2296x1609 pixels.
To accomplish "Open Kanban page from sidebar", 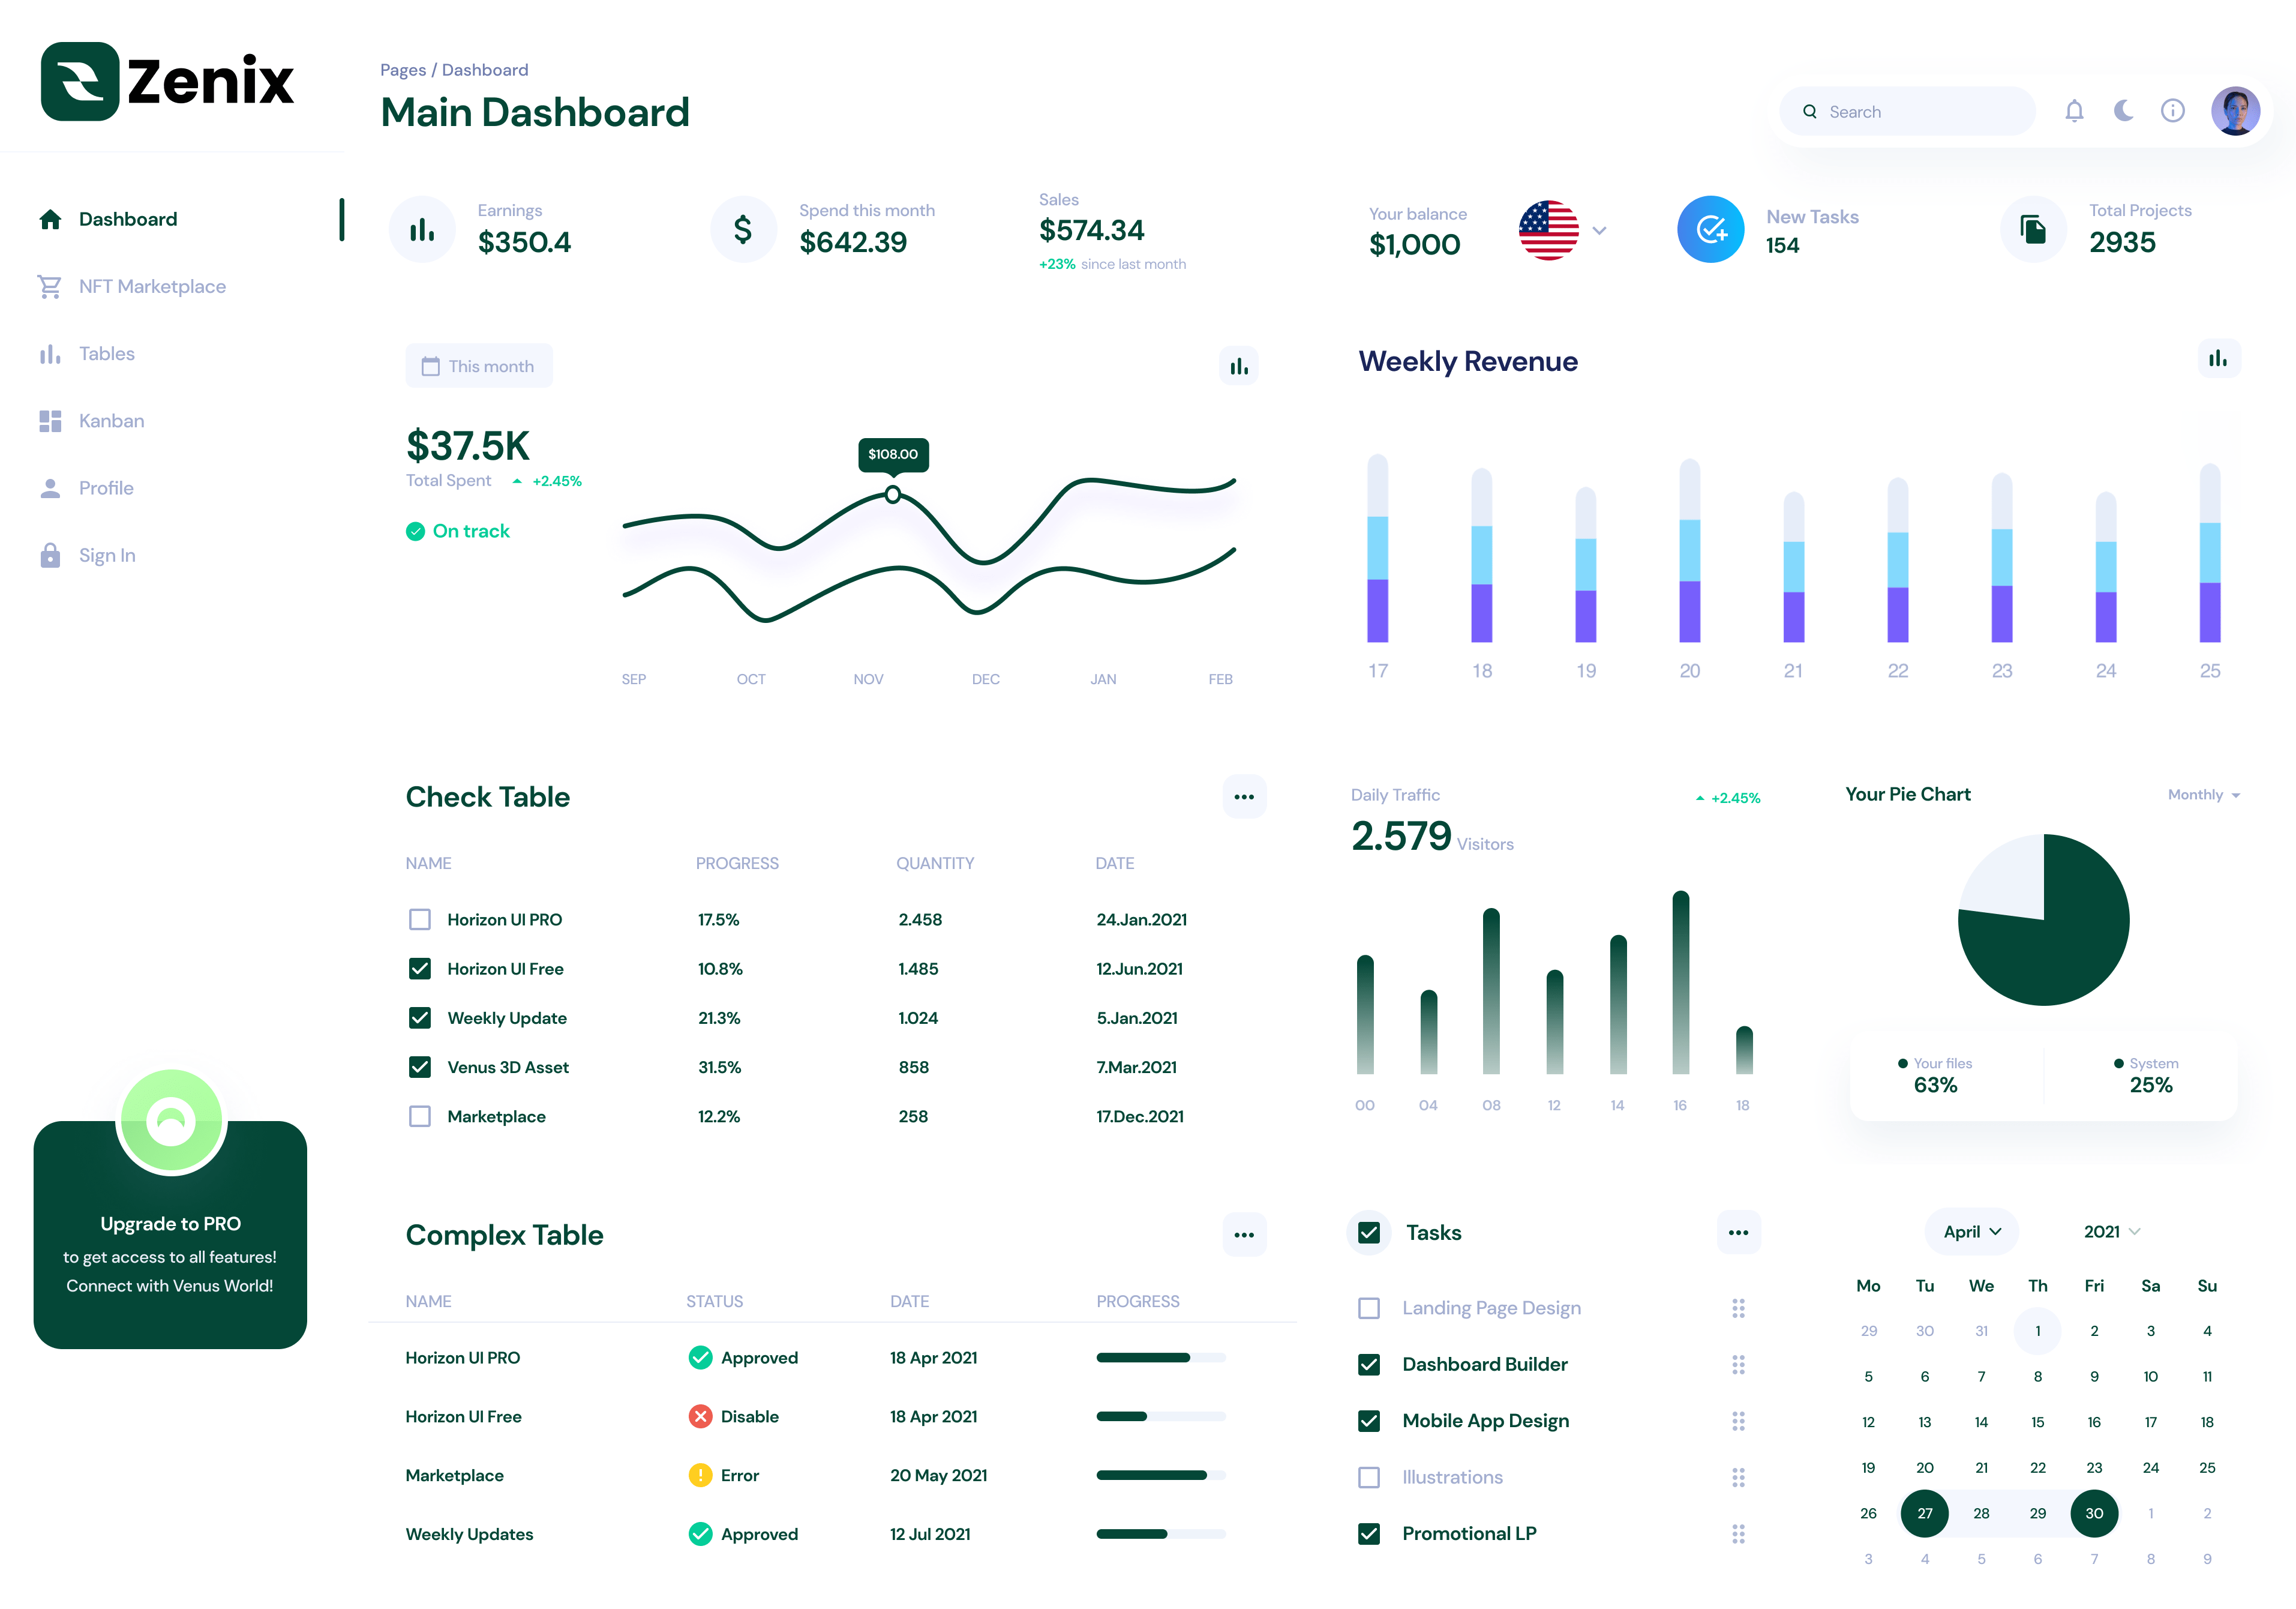I will tap(111, 420).
